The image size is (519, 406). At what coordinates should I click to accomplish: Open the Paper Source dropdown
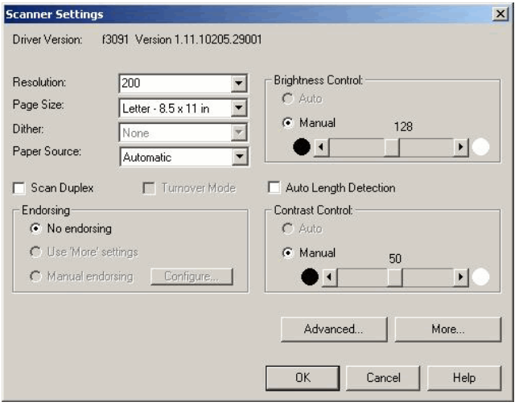[237, 158]
